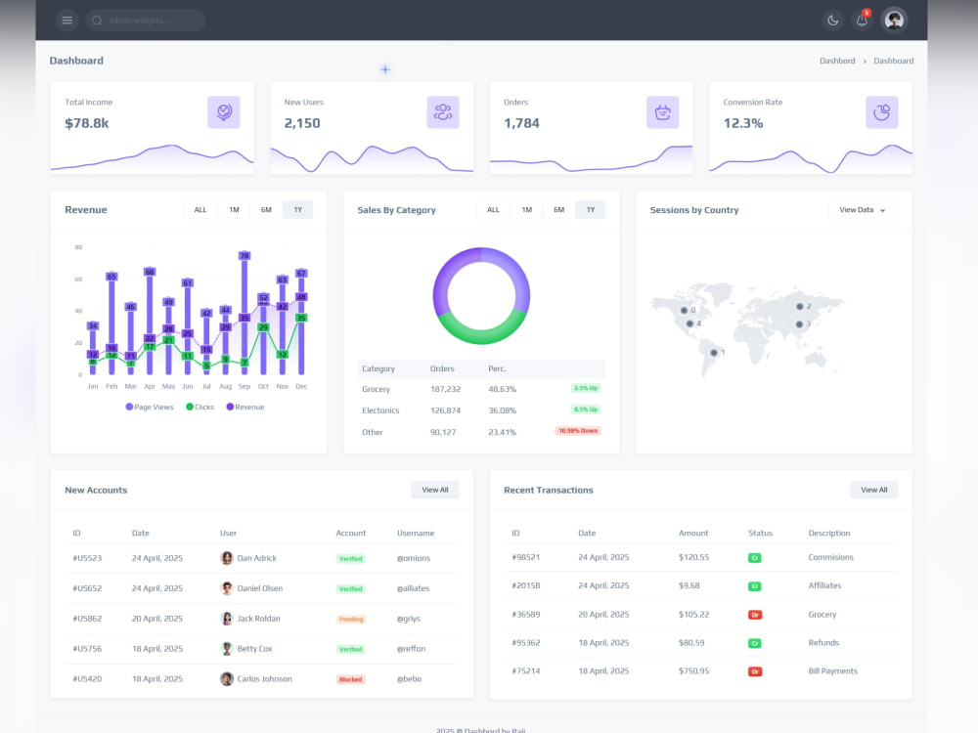The width and height of the screenshot is (978, 733).
Task: Toggle the Revenue legend item
Action: point(245,407)
